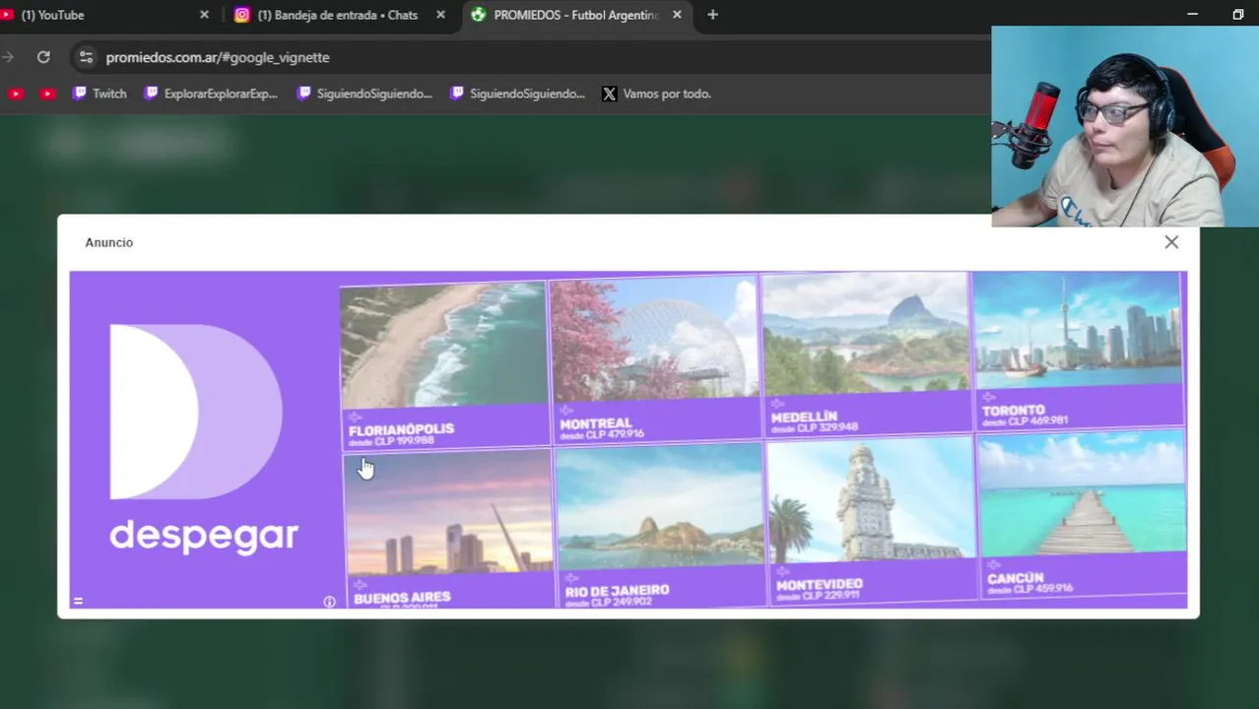Open the site information icon in address bar
The width and height of the screenshot is (1259, 709).
[86, 57]
